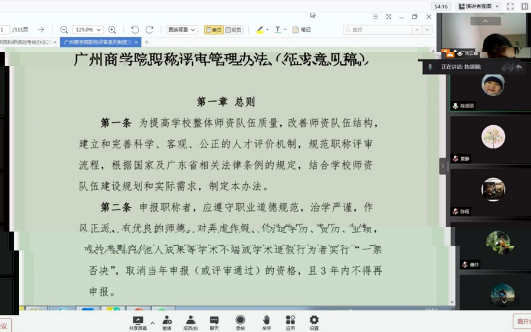The image size is (531, 332).
Task: Open PDF reader hamburger menu
Action: pos(375,17)
